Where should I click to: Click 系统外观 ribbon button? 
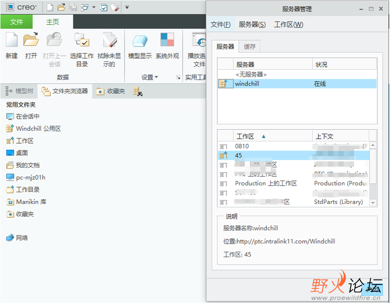168,46
